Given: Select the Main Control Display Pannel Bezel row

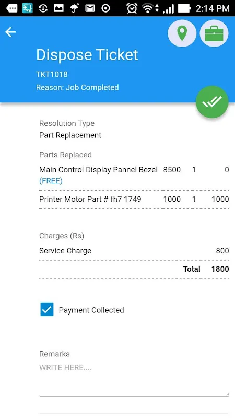Looking at the screenshot, I should [134, 176].
